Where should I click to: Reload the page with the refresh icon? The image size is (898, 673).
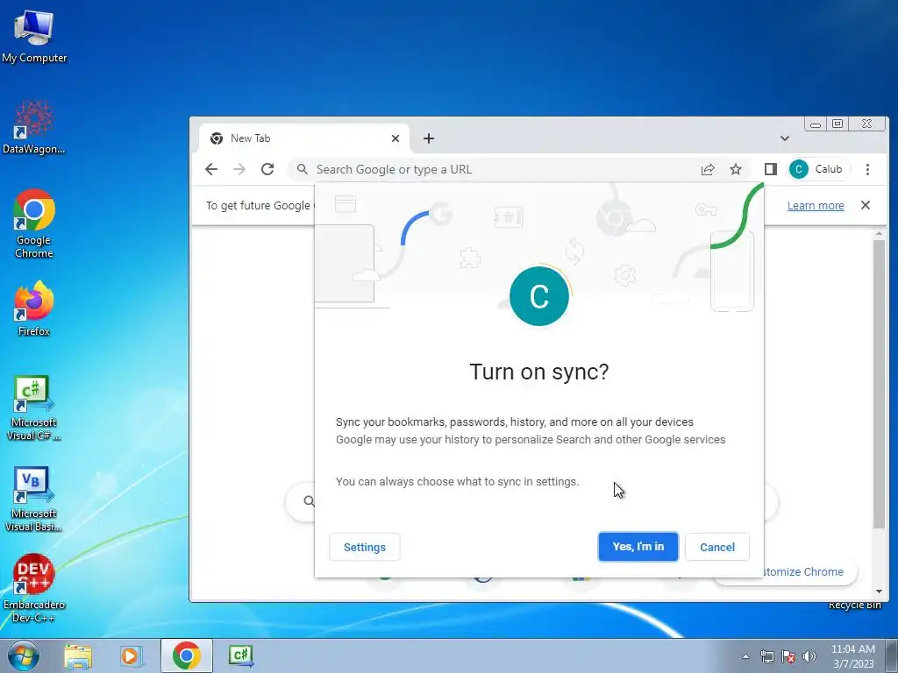267,169
